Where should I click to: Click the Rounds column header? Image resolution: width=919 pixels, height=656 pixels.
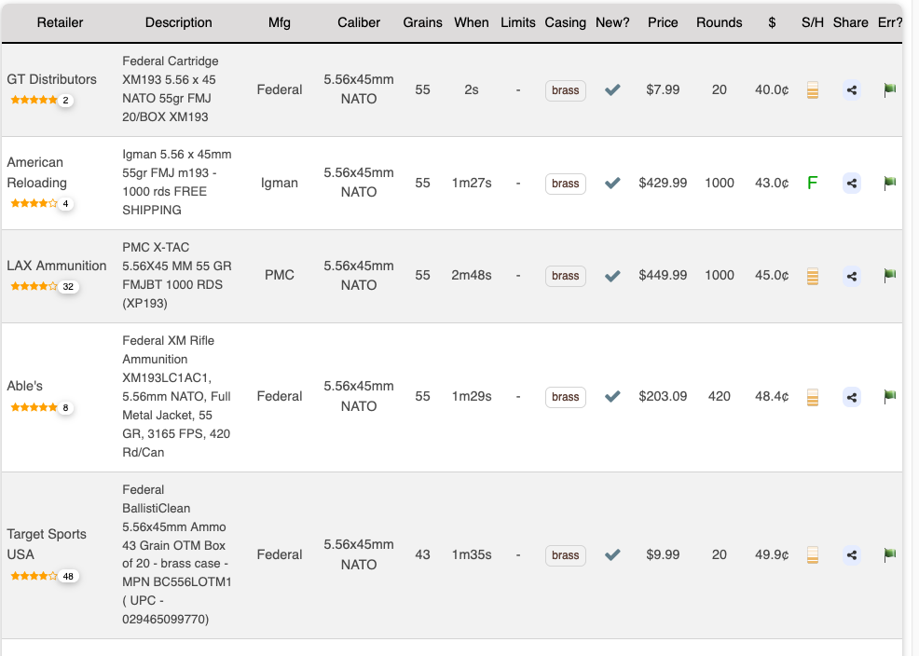point(719,22)
